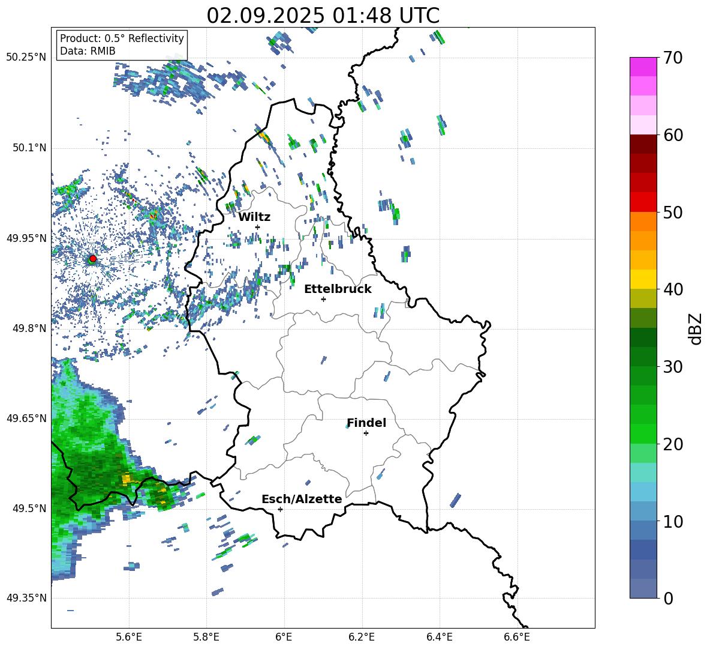Click the 50.1°N latitude label
Screen dimensions: 710x649
click(x=29, y=148)
